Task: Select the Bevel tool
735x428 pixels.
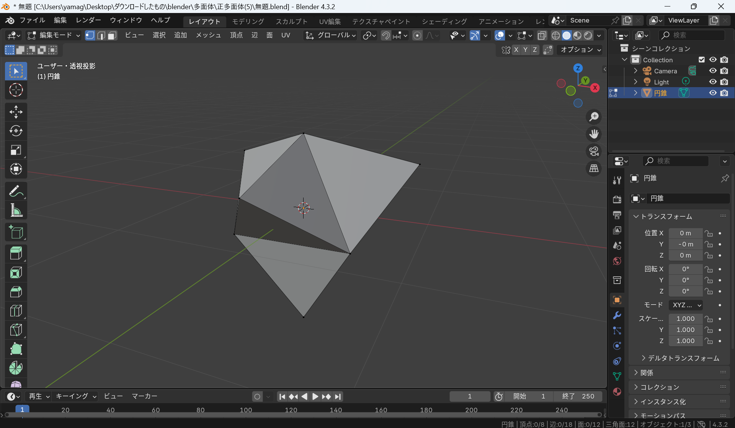Action: (x=16, y=292)
